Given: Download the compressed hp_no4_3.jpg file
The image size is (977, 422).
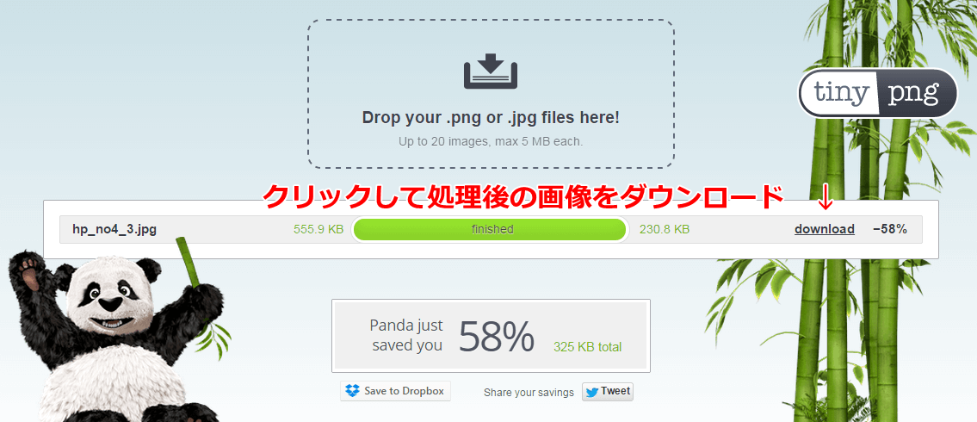Looking at the screenshot, I should click(825, 229).
